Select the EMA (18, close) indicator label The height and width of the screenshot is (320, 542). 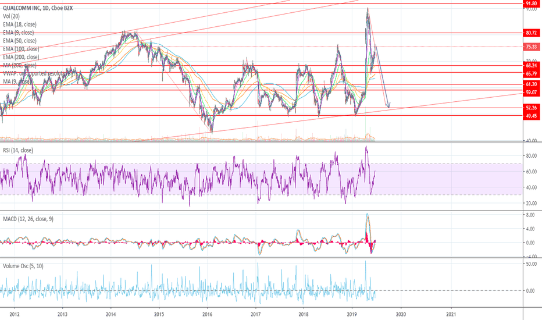pyautogui.click(x=20, y=24)
